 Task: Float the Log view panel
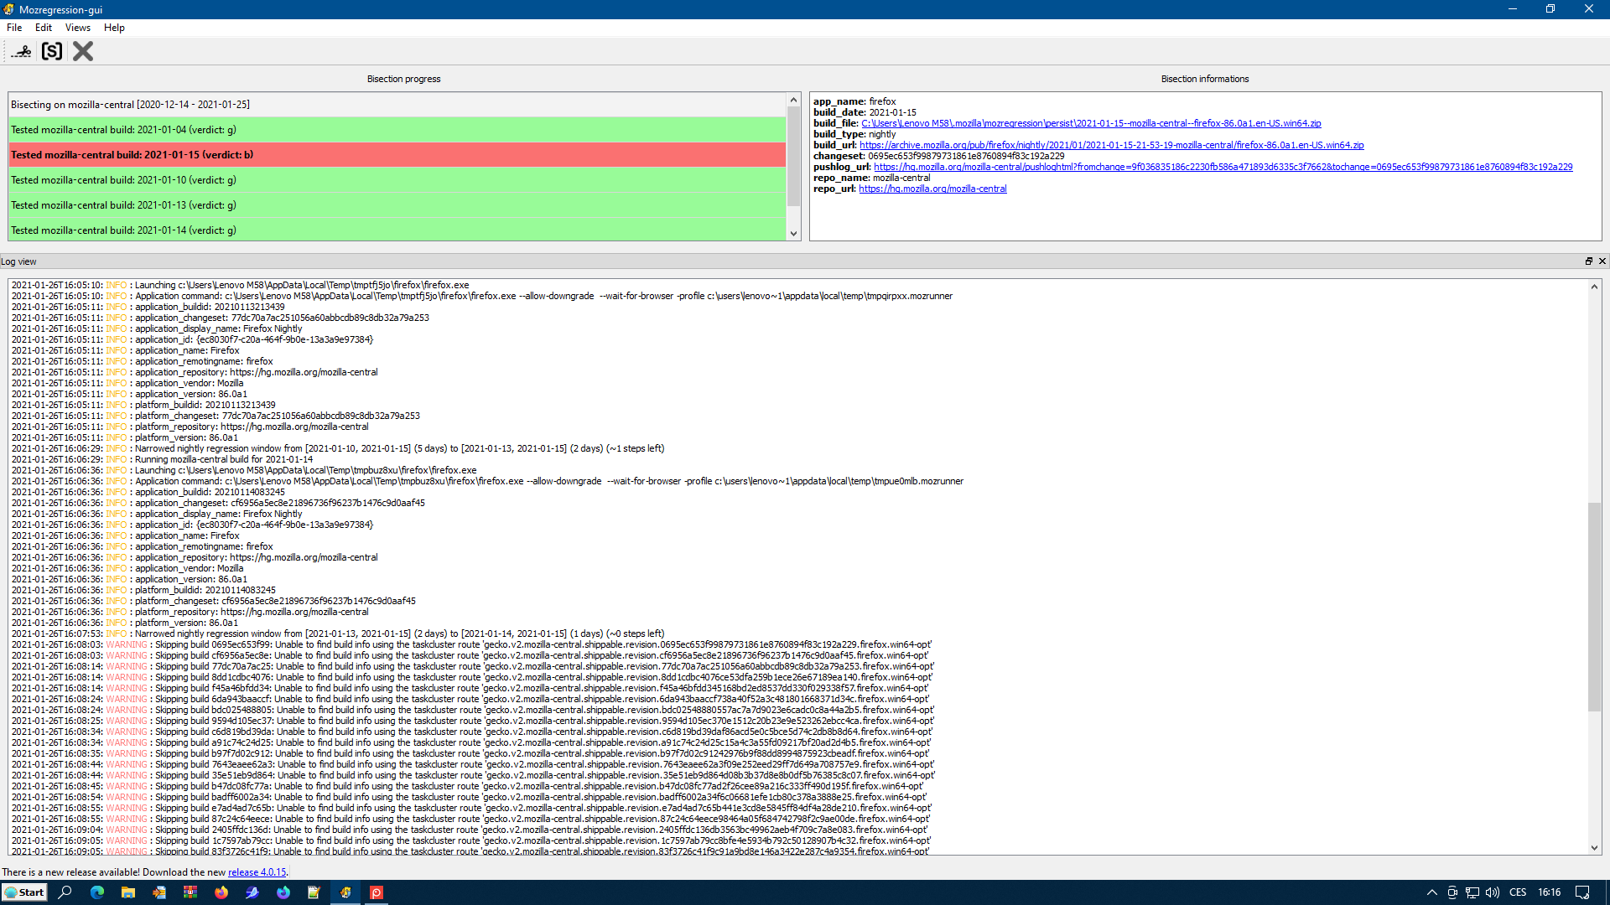click(1588, 261)
